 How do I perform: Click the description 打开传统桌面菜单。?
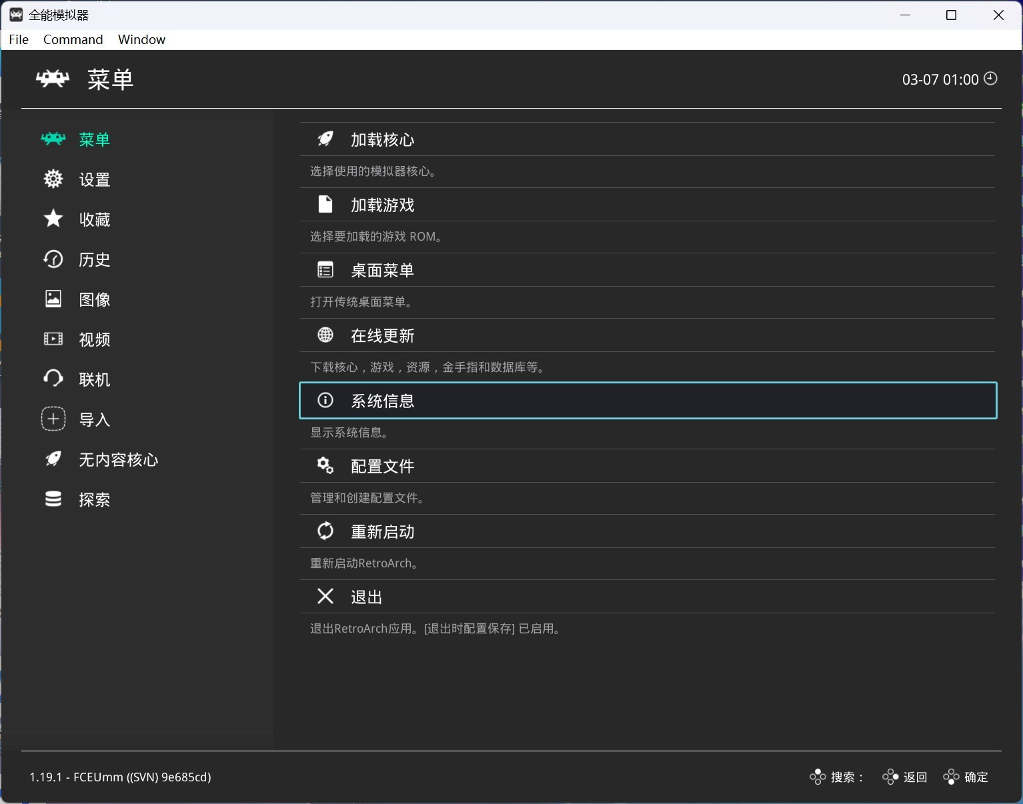tap(362, 302)
